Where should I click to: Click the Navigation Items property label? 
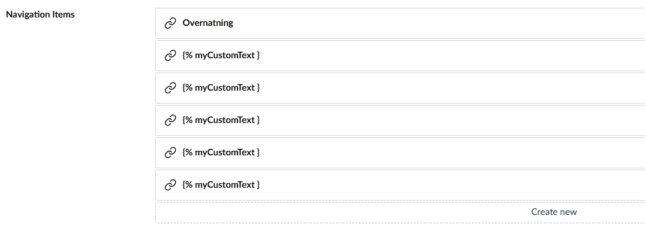(40, 14)
